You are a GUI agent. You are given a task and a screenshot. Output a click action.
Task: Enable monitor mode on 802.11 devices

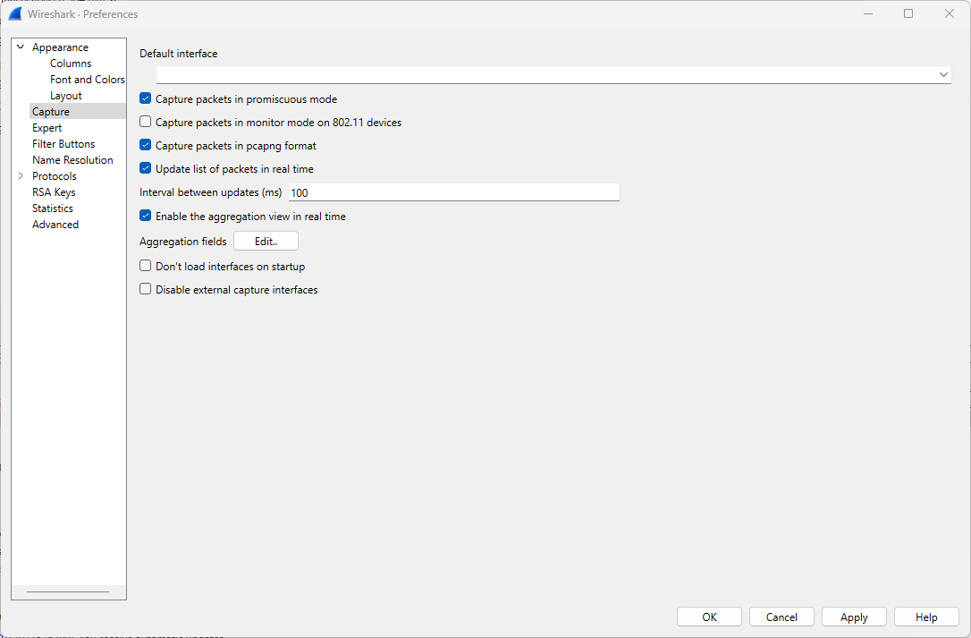(x=146, y=122)
